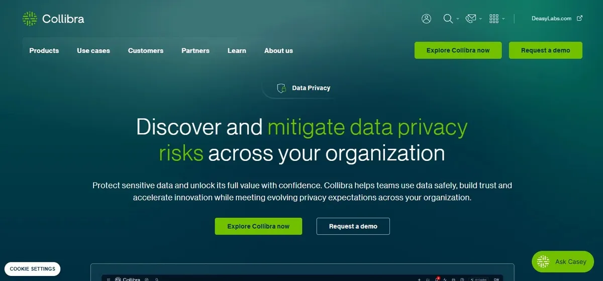
Task: Click the external link icon beside DeasyLabs.com
Action: pyautogui.click(x=579, y=18)
